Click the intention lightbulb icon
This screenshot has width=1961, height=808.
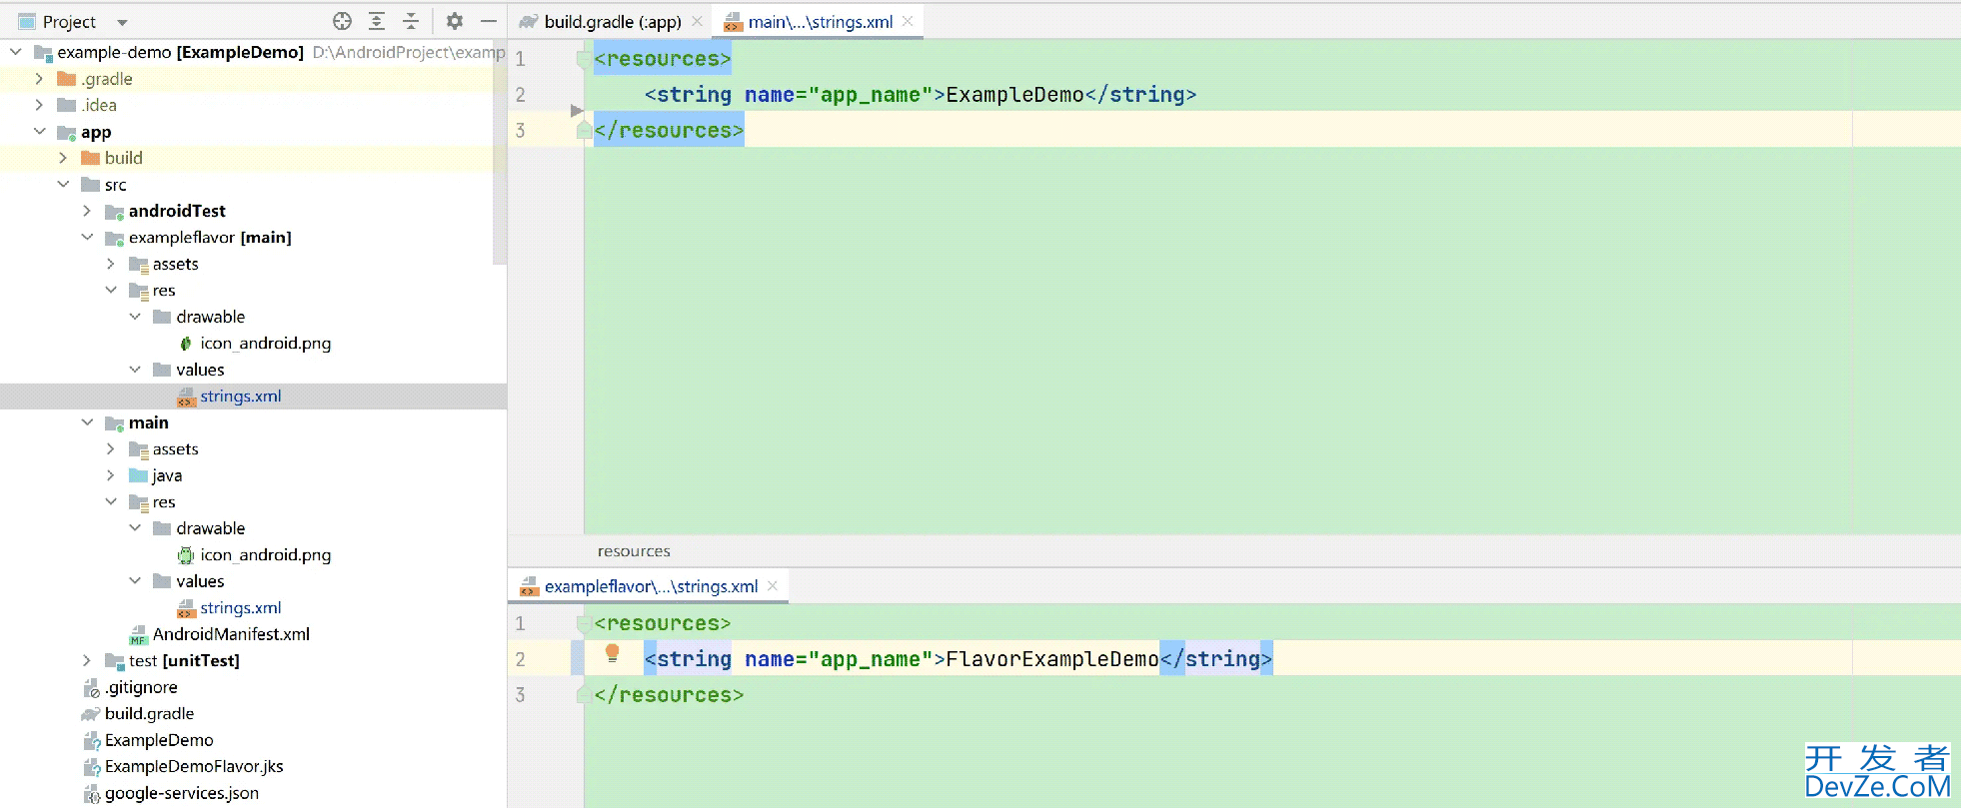[x=613, y=654]
